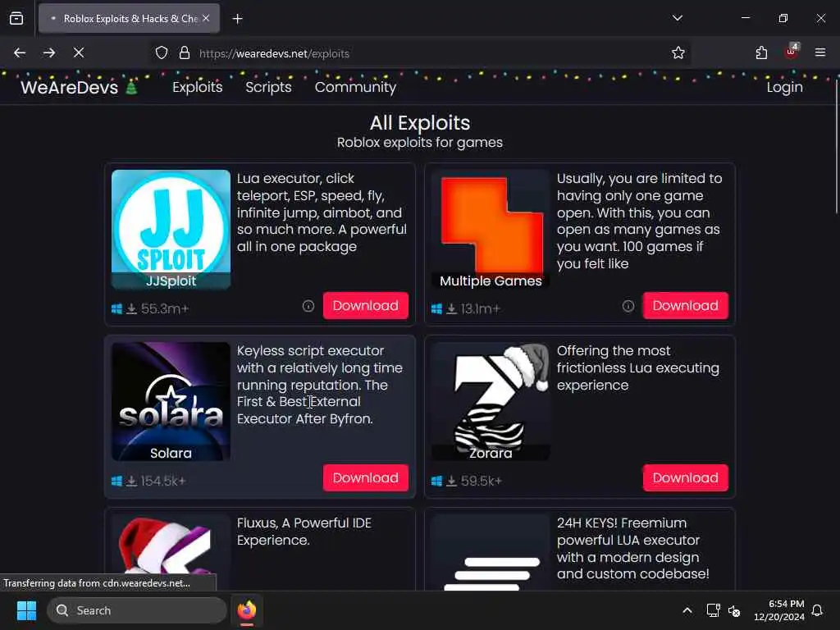The height and width of the screenshot is (630, 840).
Task: Go forward to the next page
Action: (49, 52)
